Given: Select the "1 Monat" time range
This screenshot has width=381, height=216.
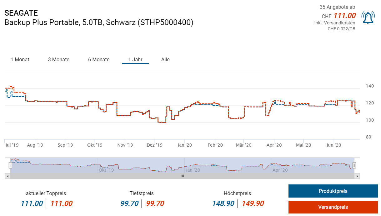Looking at the screenshot, I should (x=20, y=59).
